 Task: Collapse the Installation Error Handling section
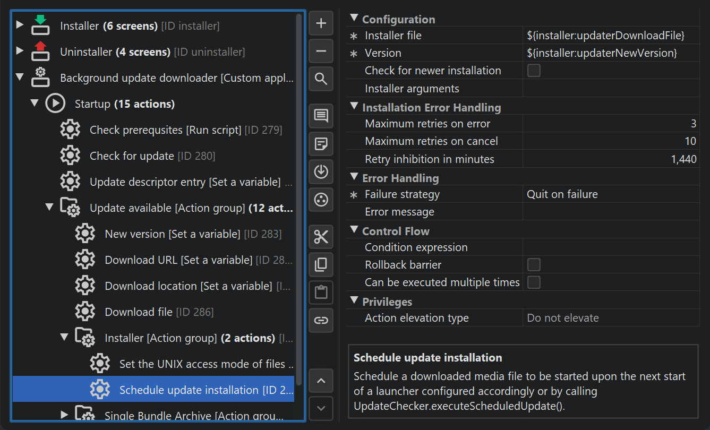point(354,107)
